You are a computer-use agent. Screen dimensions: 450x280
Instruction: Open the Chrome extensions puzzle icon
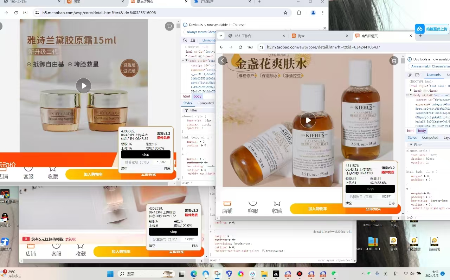tap(299, 13)
